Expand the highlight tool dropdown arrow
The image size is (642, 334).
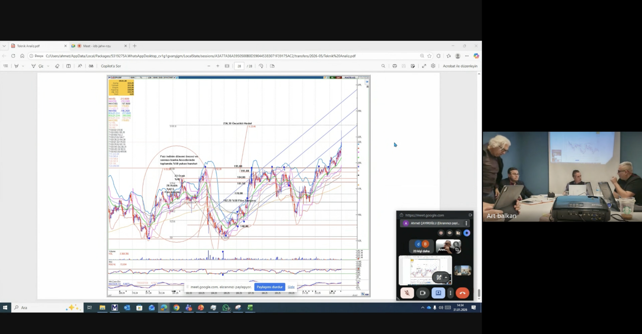23,66
